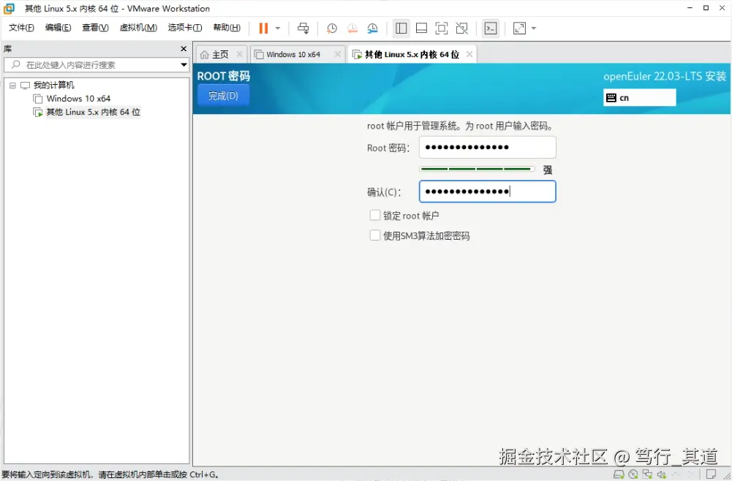This screenshot has height=481, width=732.
Task: Toggle the library sidebar view
Action: point(401,29)
